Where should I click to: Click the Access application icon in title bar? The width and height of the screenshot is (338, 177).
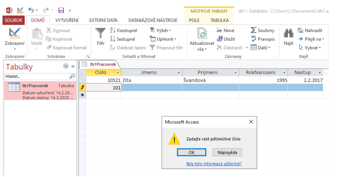9,10
